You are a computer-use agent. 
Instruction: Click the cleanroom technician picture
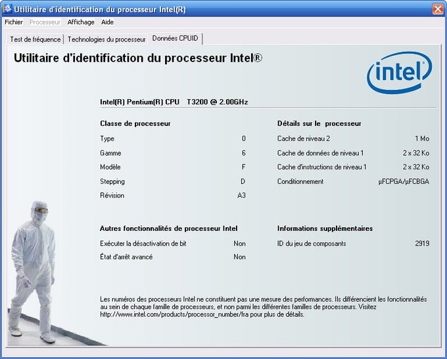(x=33, y=272)
